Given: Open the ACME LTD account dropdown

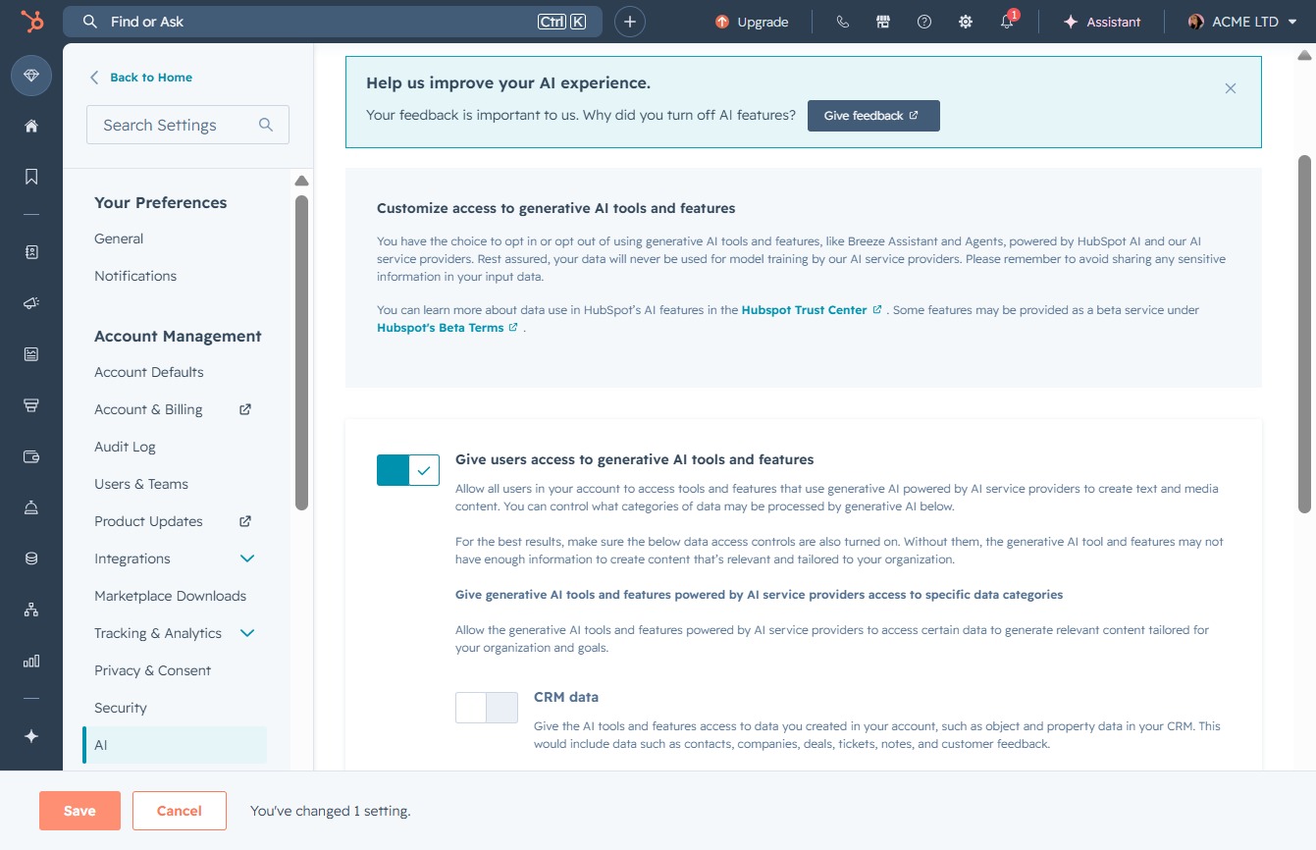Looking at the screenshot, I should [x=1242, y=22].
